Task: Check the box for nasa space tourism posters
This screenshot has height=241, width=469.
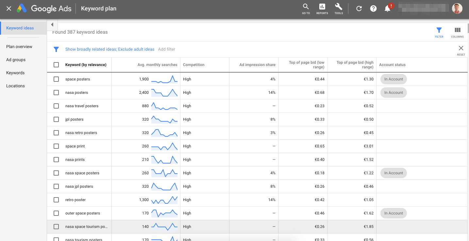Action: 56,227
